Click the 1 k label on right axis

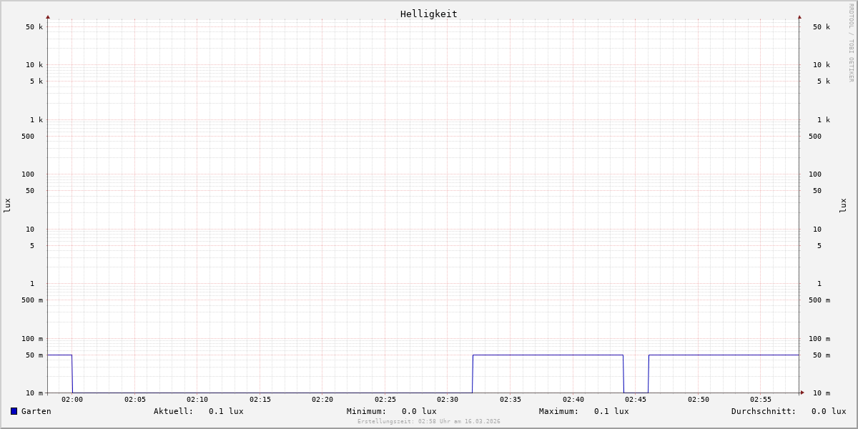(x=824, y=120)
